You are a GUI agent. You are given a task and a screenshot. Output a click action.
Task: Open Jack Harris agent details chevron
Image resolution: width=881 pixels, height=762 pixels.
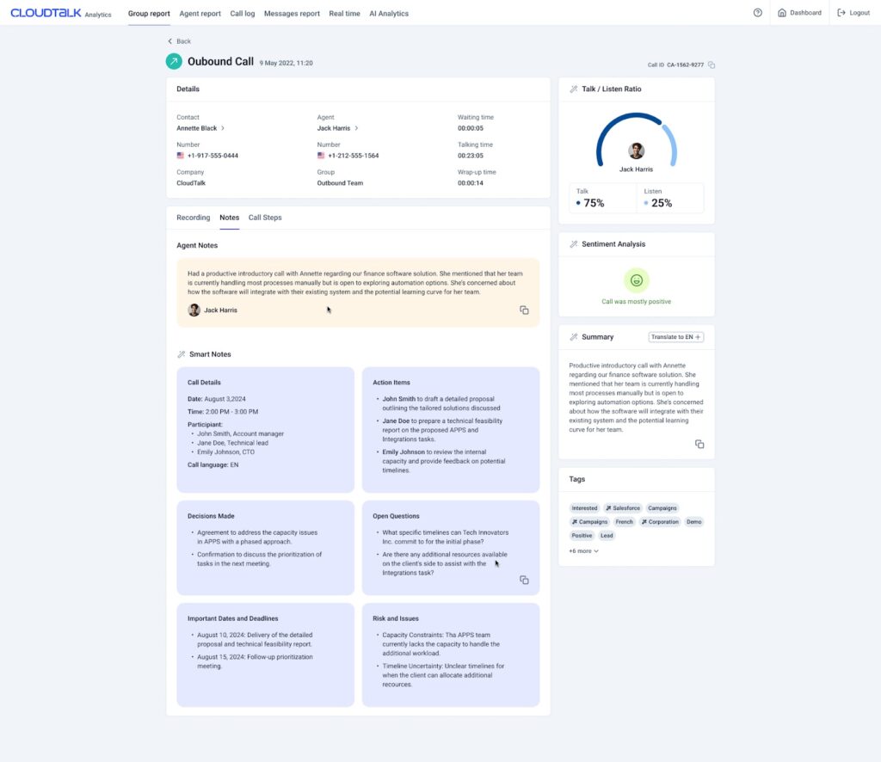coord(357,128)
